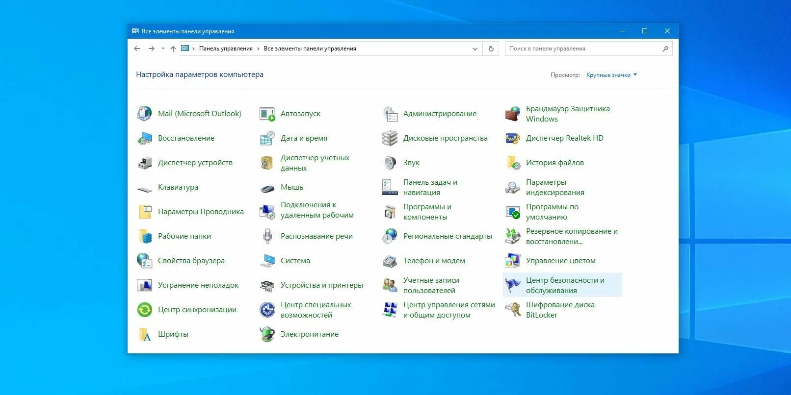Open Программы по умолчанию link
The width and height of the screenshot is (791, 395).
552,212
